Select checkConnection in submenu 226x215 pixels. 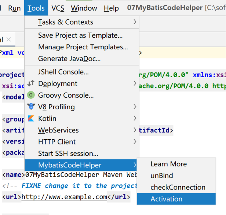(176, 187)
